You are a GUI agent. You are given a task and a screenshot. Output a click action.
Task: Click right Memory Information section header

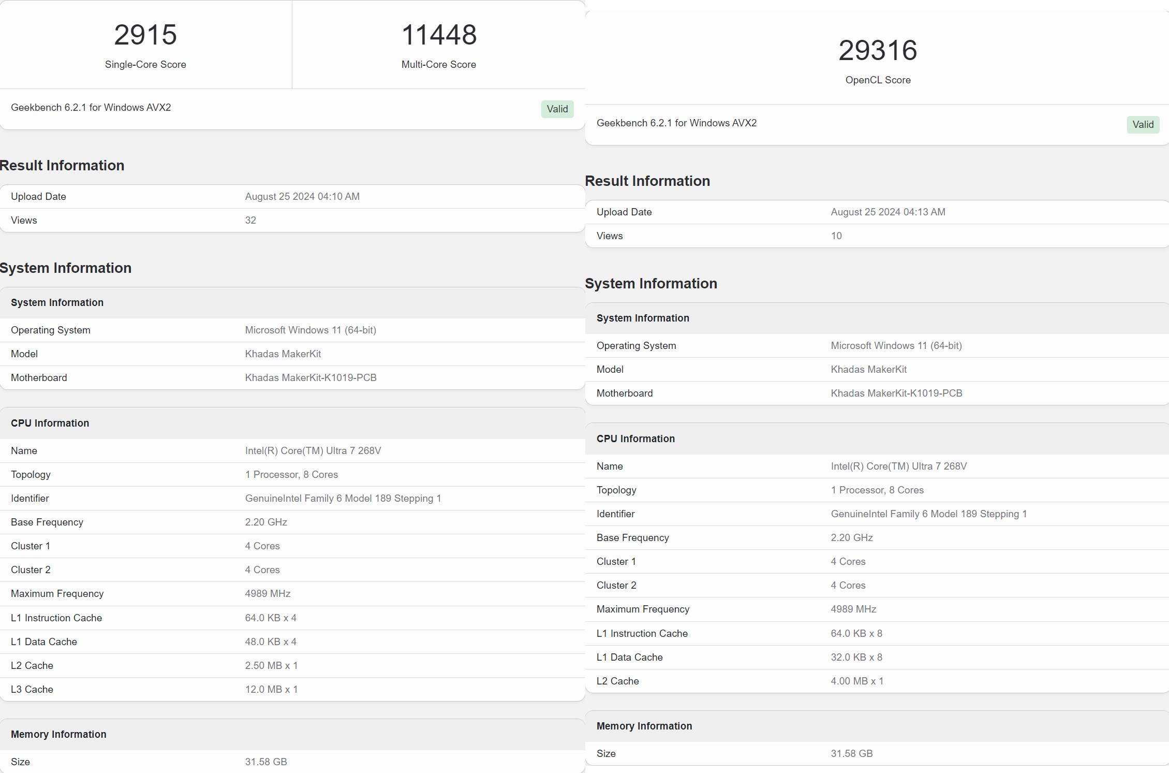[644, 726]
